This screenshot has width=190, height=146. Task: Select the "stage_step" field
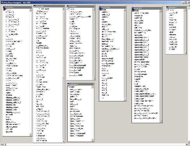tap(139, 103)
